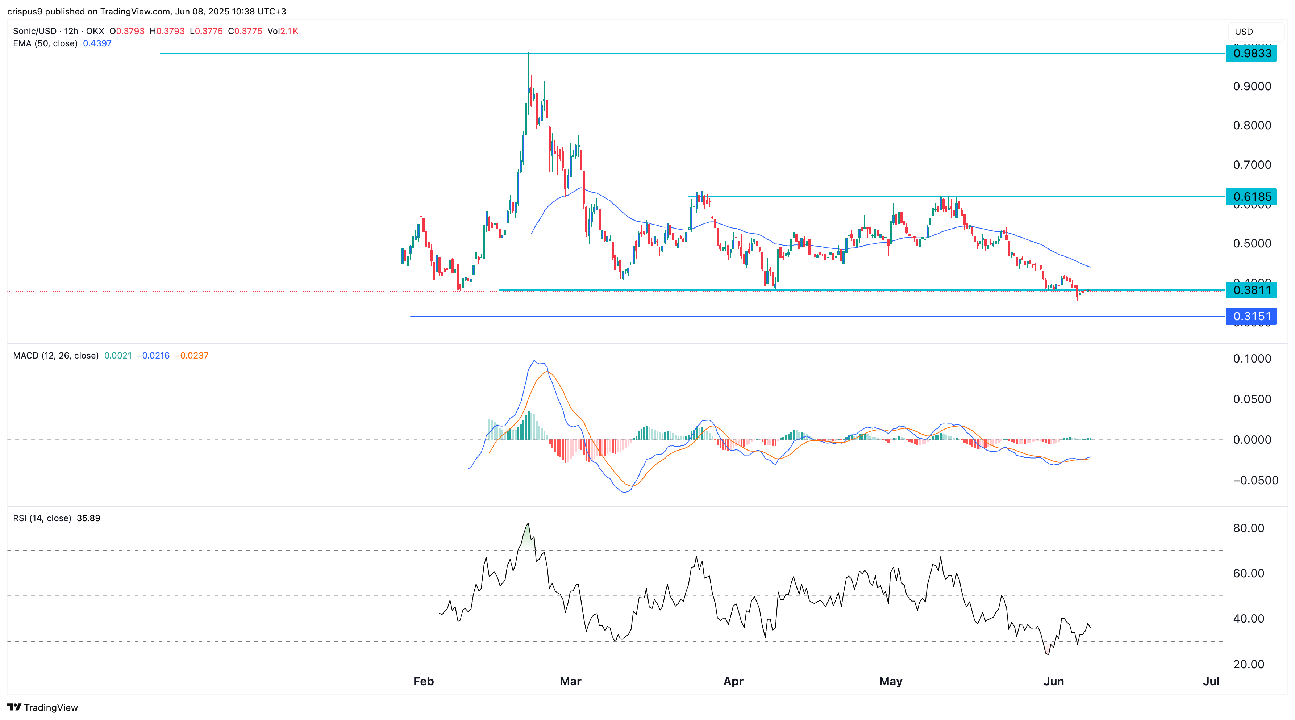This screenshot has height=720, width=1295.
Task: Click the Apr label on time axis
Action: 733,681
